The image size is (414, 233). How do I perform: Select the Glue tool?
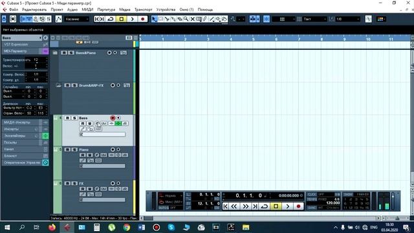(173, 19)
